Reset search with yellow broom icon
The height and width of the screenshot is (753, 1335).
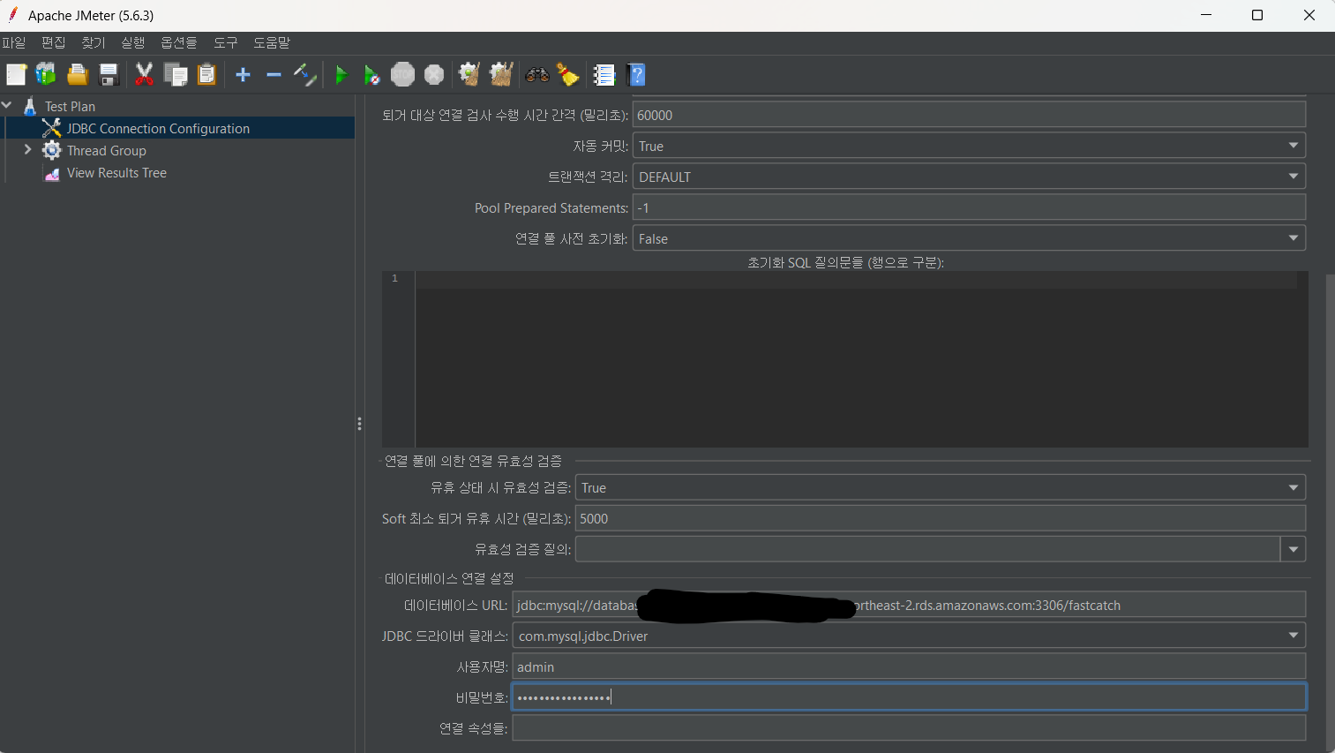(568, 75)
